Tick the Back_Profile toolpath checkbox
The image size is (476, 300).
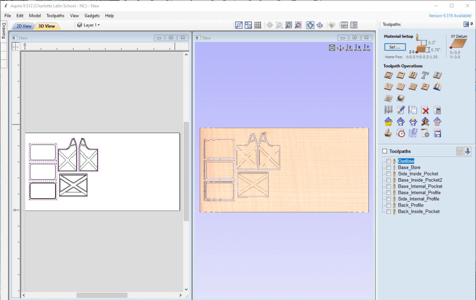point(388,205)
